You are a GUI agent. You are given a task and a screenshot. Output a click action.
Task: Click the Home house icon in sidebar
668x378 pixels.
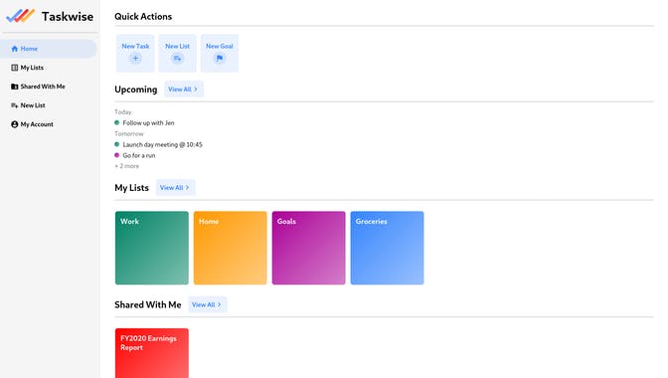point(15,49)
